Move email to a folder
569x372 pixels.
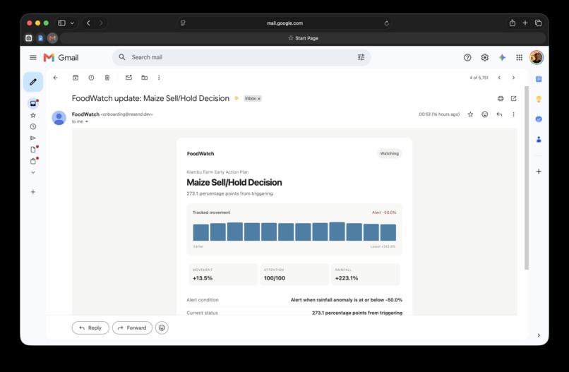(145, 78)
